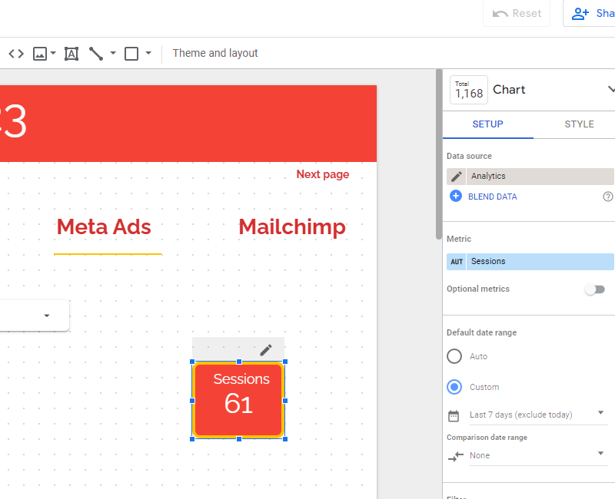Select the Embed URL tool
The image size is (615, 499).
(x=15, y=53)
